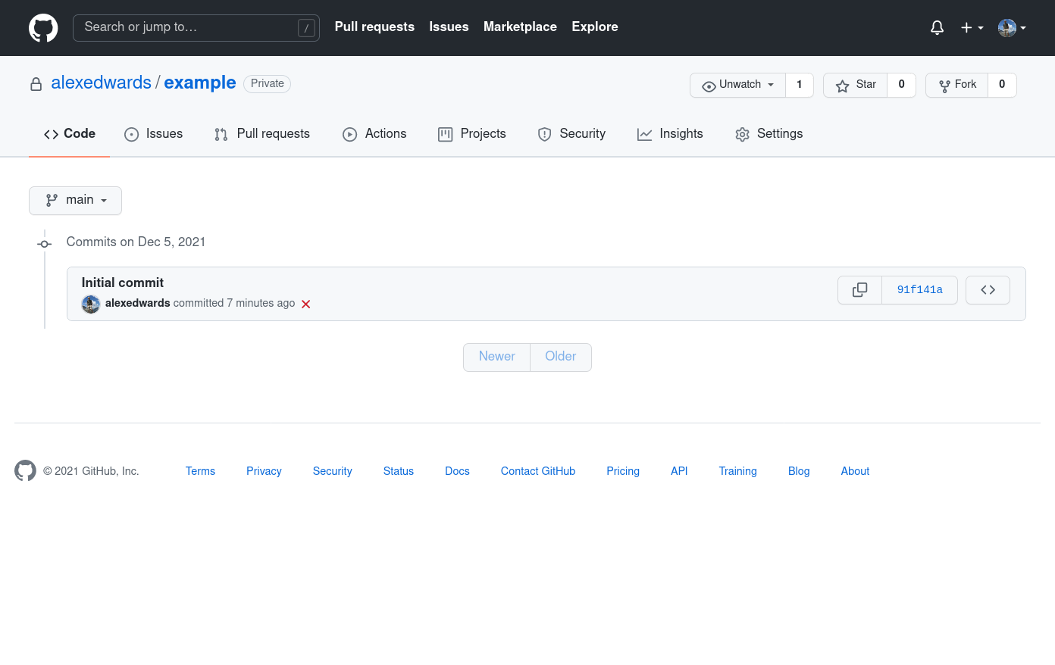Go to Marketplace
The width and height of the screenshot is (1055, 665).
520,27
